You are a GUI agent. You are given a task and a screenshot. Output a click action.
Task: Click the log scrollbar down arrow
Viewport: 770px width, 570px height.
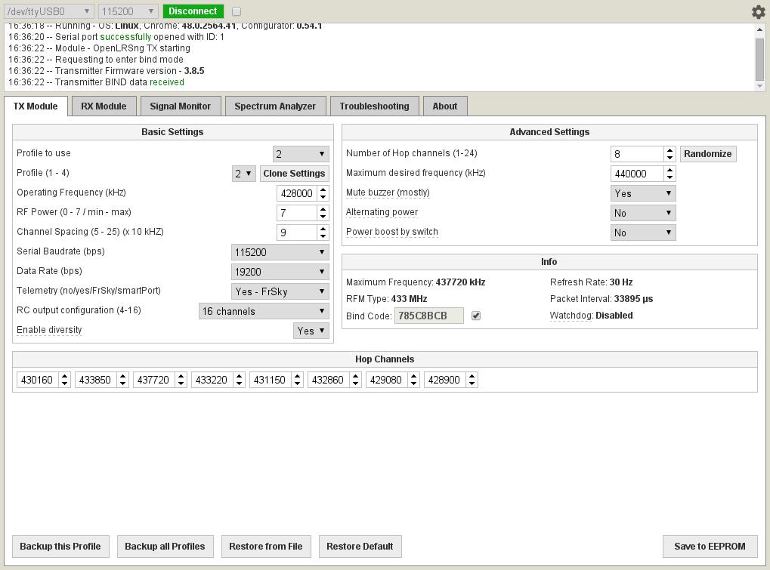(x=759, y=86)
